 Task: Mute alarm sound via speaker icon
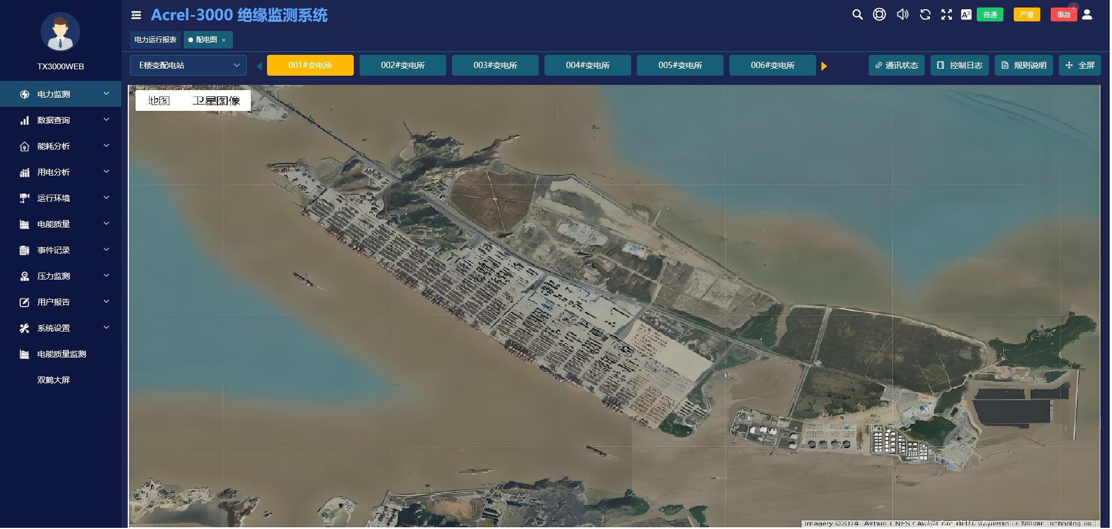[x=904, y=14]
